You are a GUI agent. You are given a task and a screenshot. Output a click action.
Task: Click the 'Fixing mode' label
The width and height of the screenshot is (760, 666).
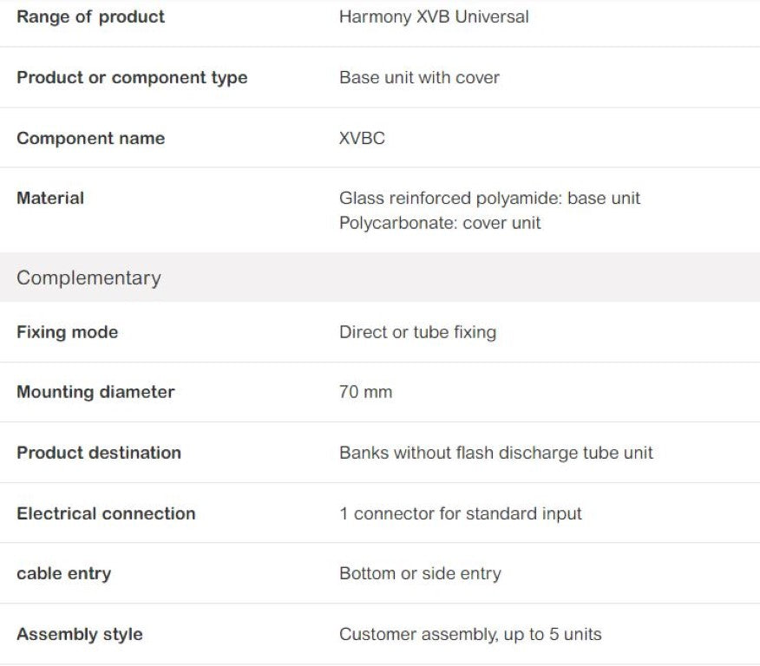(67, 332)
